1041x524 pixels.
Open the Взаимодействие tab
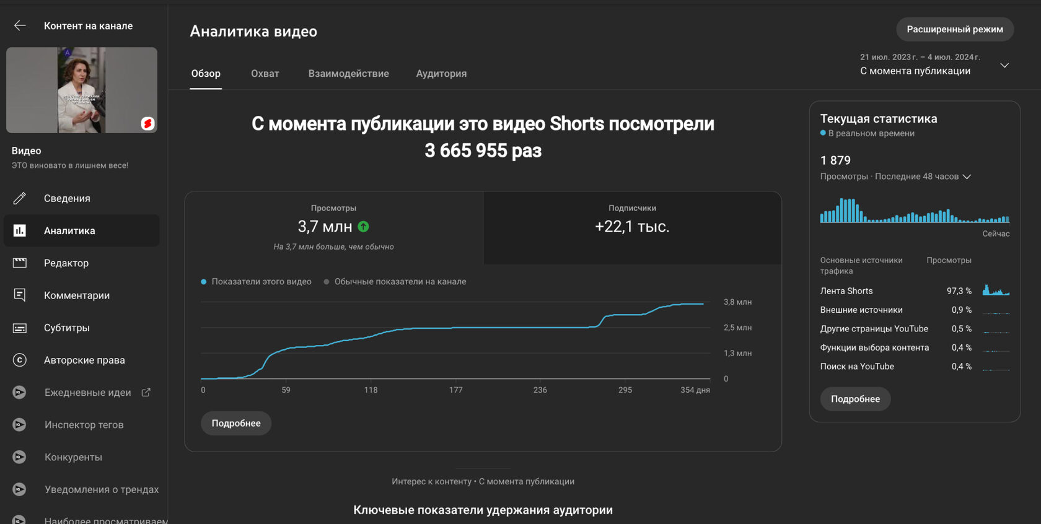pyautogui.click(x=349, y=74)
